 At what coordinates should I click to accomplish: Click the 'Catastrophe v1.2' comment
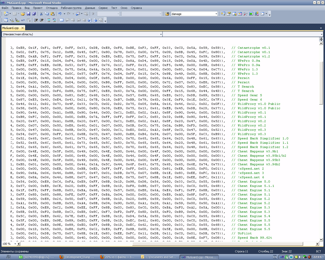coord(251,56)
